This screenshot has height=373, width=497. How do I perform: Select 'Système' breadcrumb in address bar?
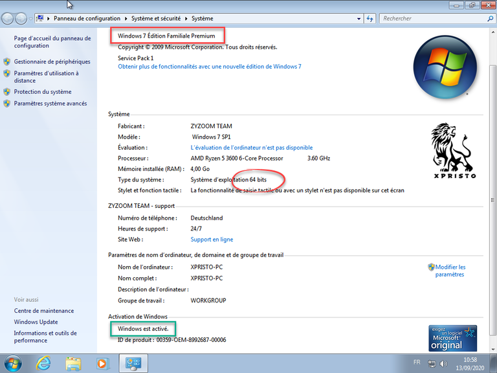pyautogui.click(x=202, y=18)
